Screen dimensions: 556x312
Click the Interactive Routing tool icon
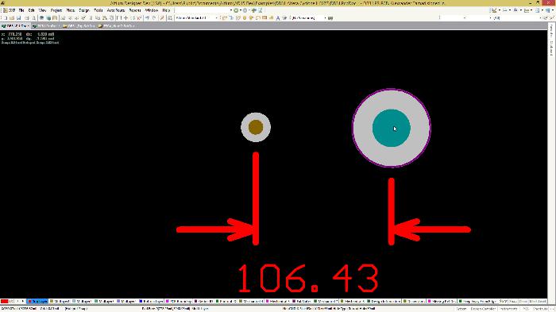(x=225, y=17)
